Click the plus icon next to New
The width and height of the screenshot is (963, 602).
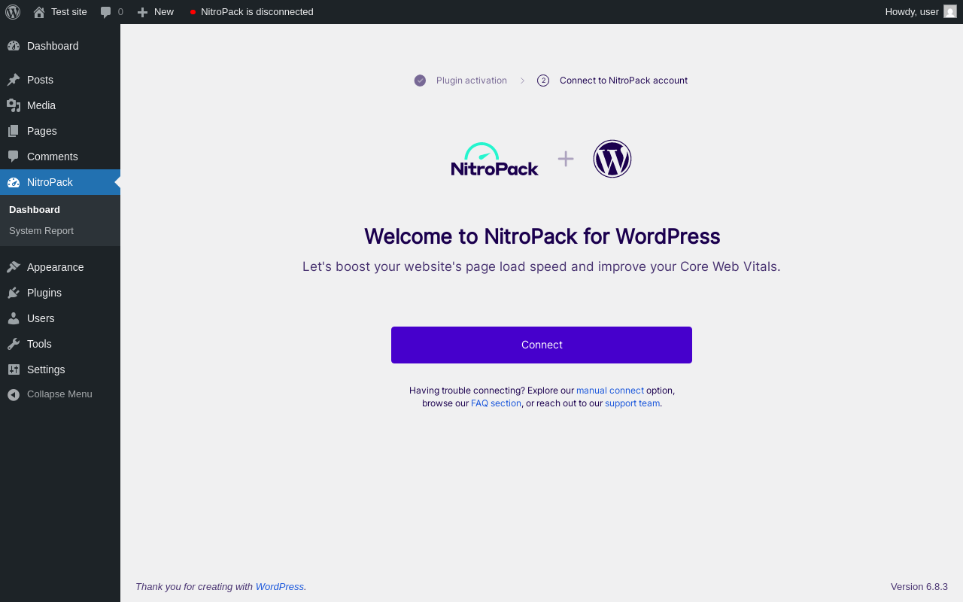pyautogui.click(x=142, y=12)
